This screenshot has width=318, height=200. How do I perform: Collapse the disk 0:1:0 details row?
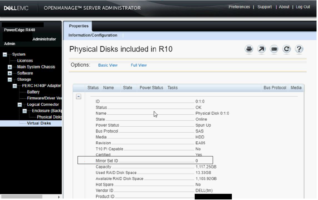tap(78, 97)
